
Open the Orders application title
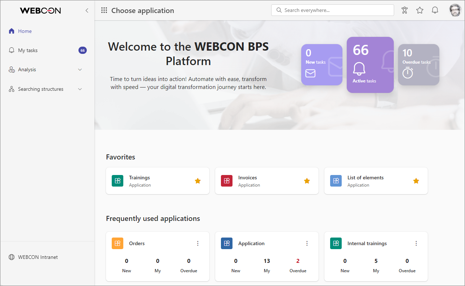137,243
